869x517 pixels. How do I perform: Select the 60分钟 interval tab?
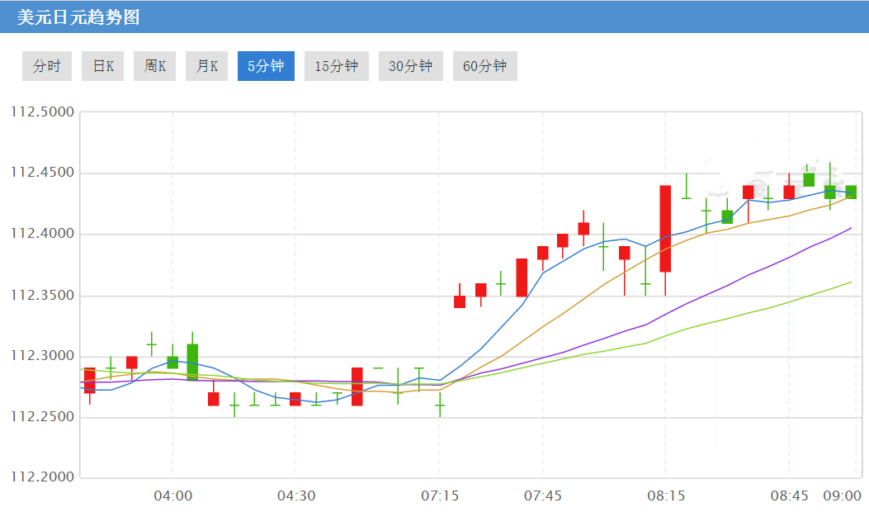[485, 66]
